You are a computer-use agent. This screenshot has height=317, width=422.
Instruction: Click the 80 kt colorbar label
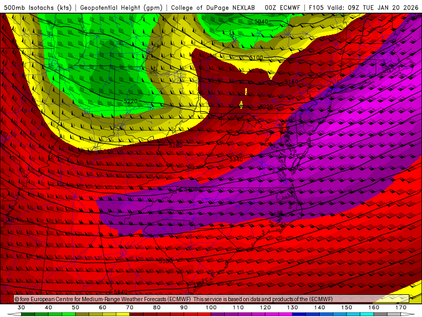click(x=157, y=307)
